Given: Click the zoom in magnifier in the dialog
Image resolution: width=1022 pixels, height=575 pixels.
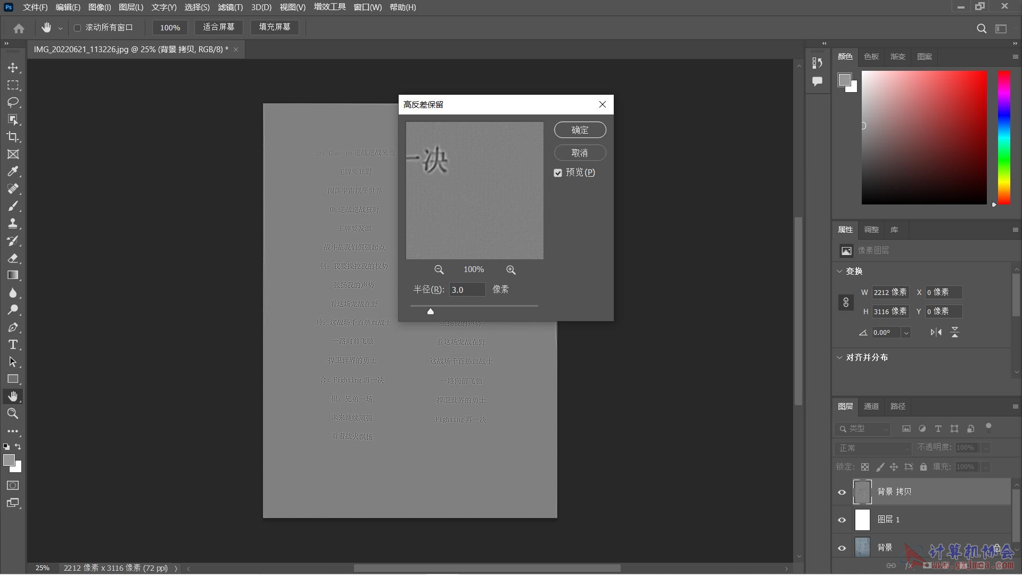Looking at the screenshot, I should click(510, 270).
